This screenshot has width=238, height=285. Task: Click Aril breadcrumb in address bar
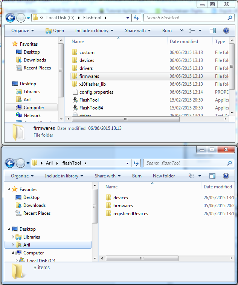[x=49, y=163]
